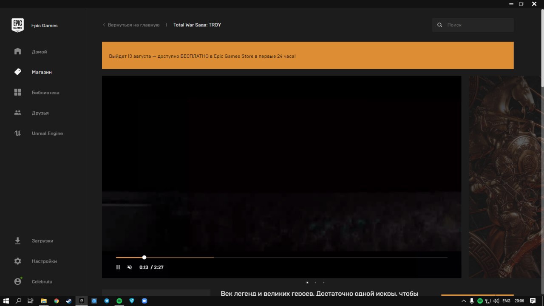Open the Windows Start menu
544x306 pixels.
click(x=6, y=301)
